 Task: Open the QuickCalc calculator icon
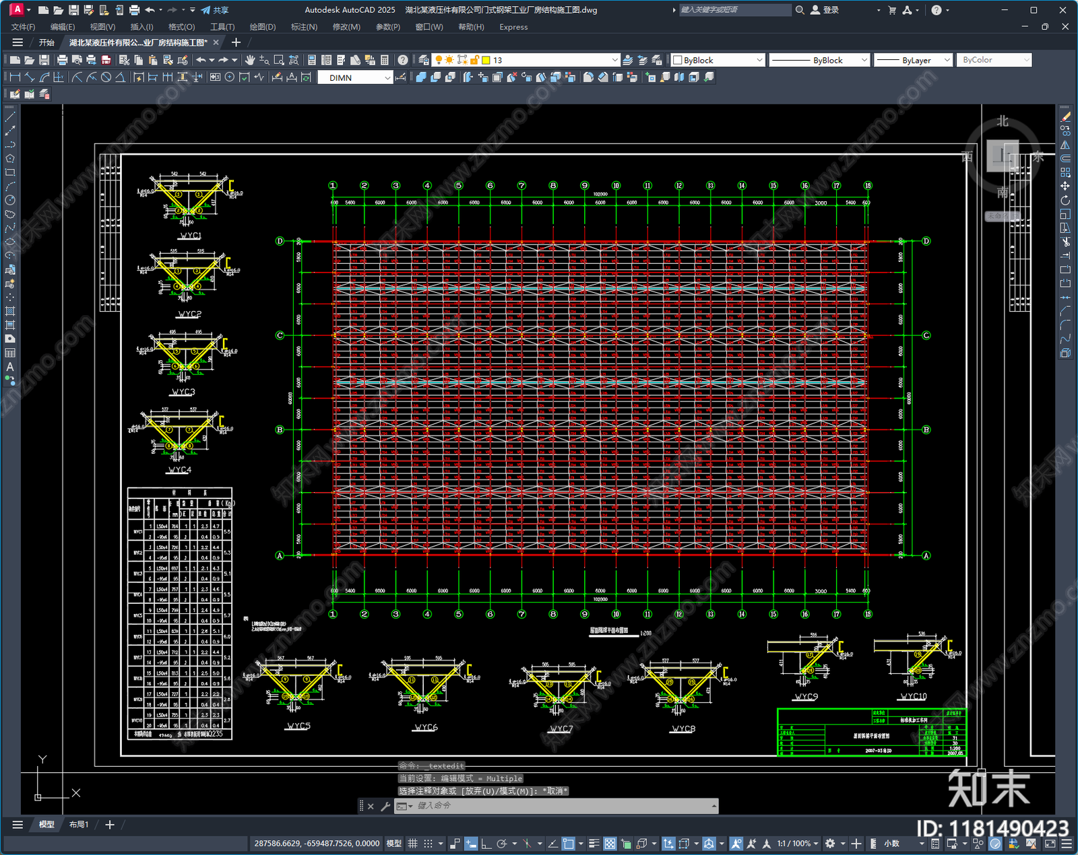pyautogui.click(x=385, y=60)
